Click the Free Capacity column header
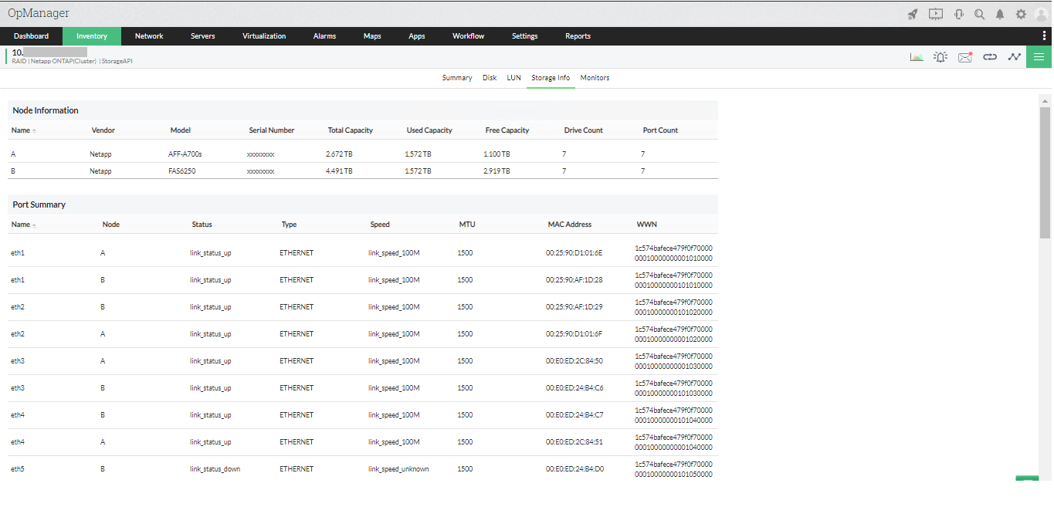This screenshot has height=517, width=1054. 507,130
